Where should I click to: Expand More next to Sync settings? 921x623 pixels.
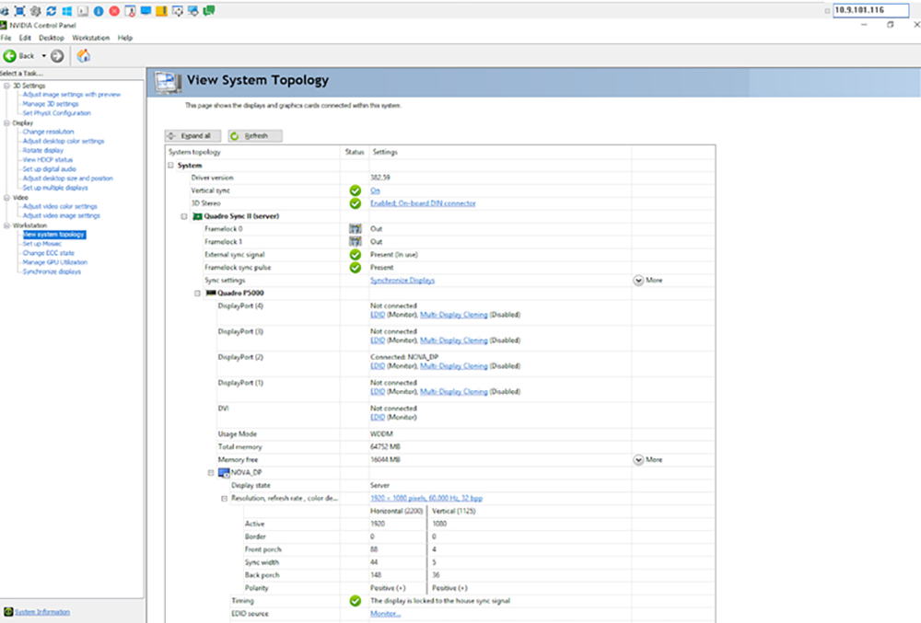point(647,281)
